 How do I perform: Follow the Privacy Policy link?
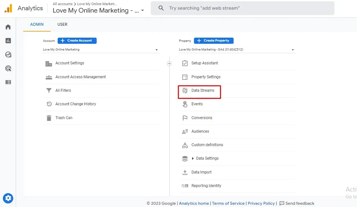pyautogui.click(x=261, y=203)
